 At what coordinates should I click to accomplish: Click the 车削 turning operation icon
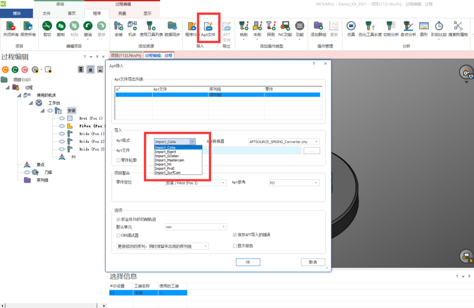coord(257,26)
